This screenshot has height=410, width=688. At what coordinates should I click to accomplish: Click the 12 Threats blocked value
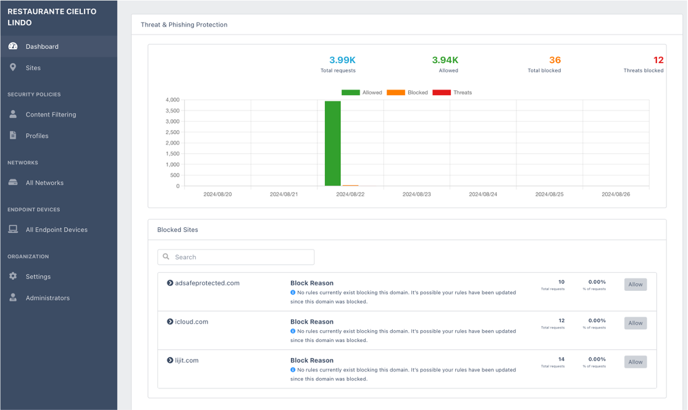point(658,60)
